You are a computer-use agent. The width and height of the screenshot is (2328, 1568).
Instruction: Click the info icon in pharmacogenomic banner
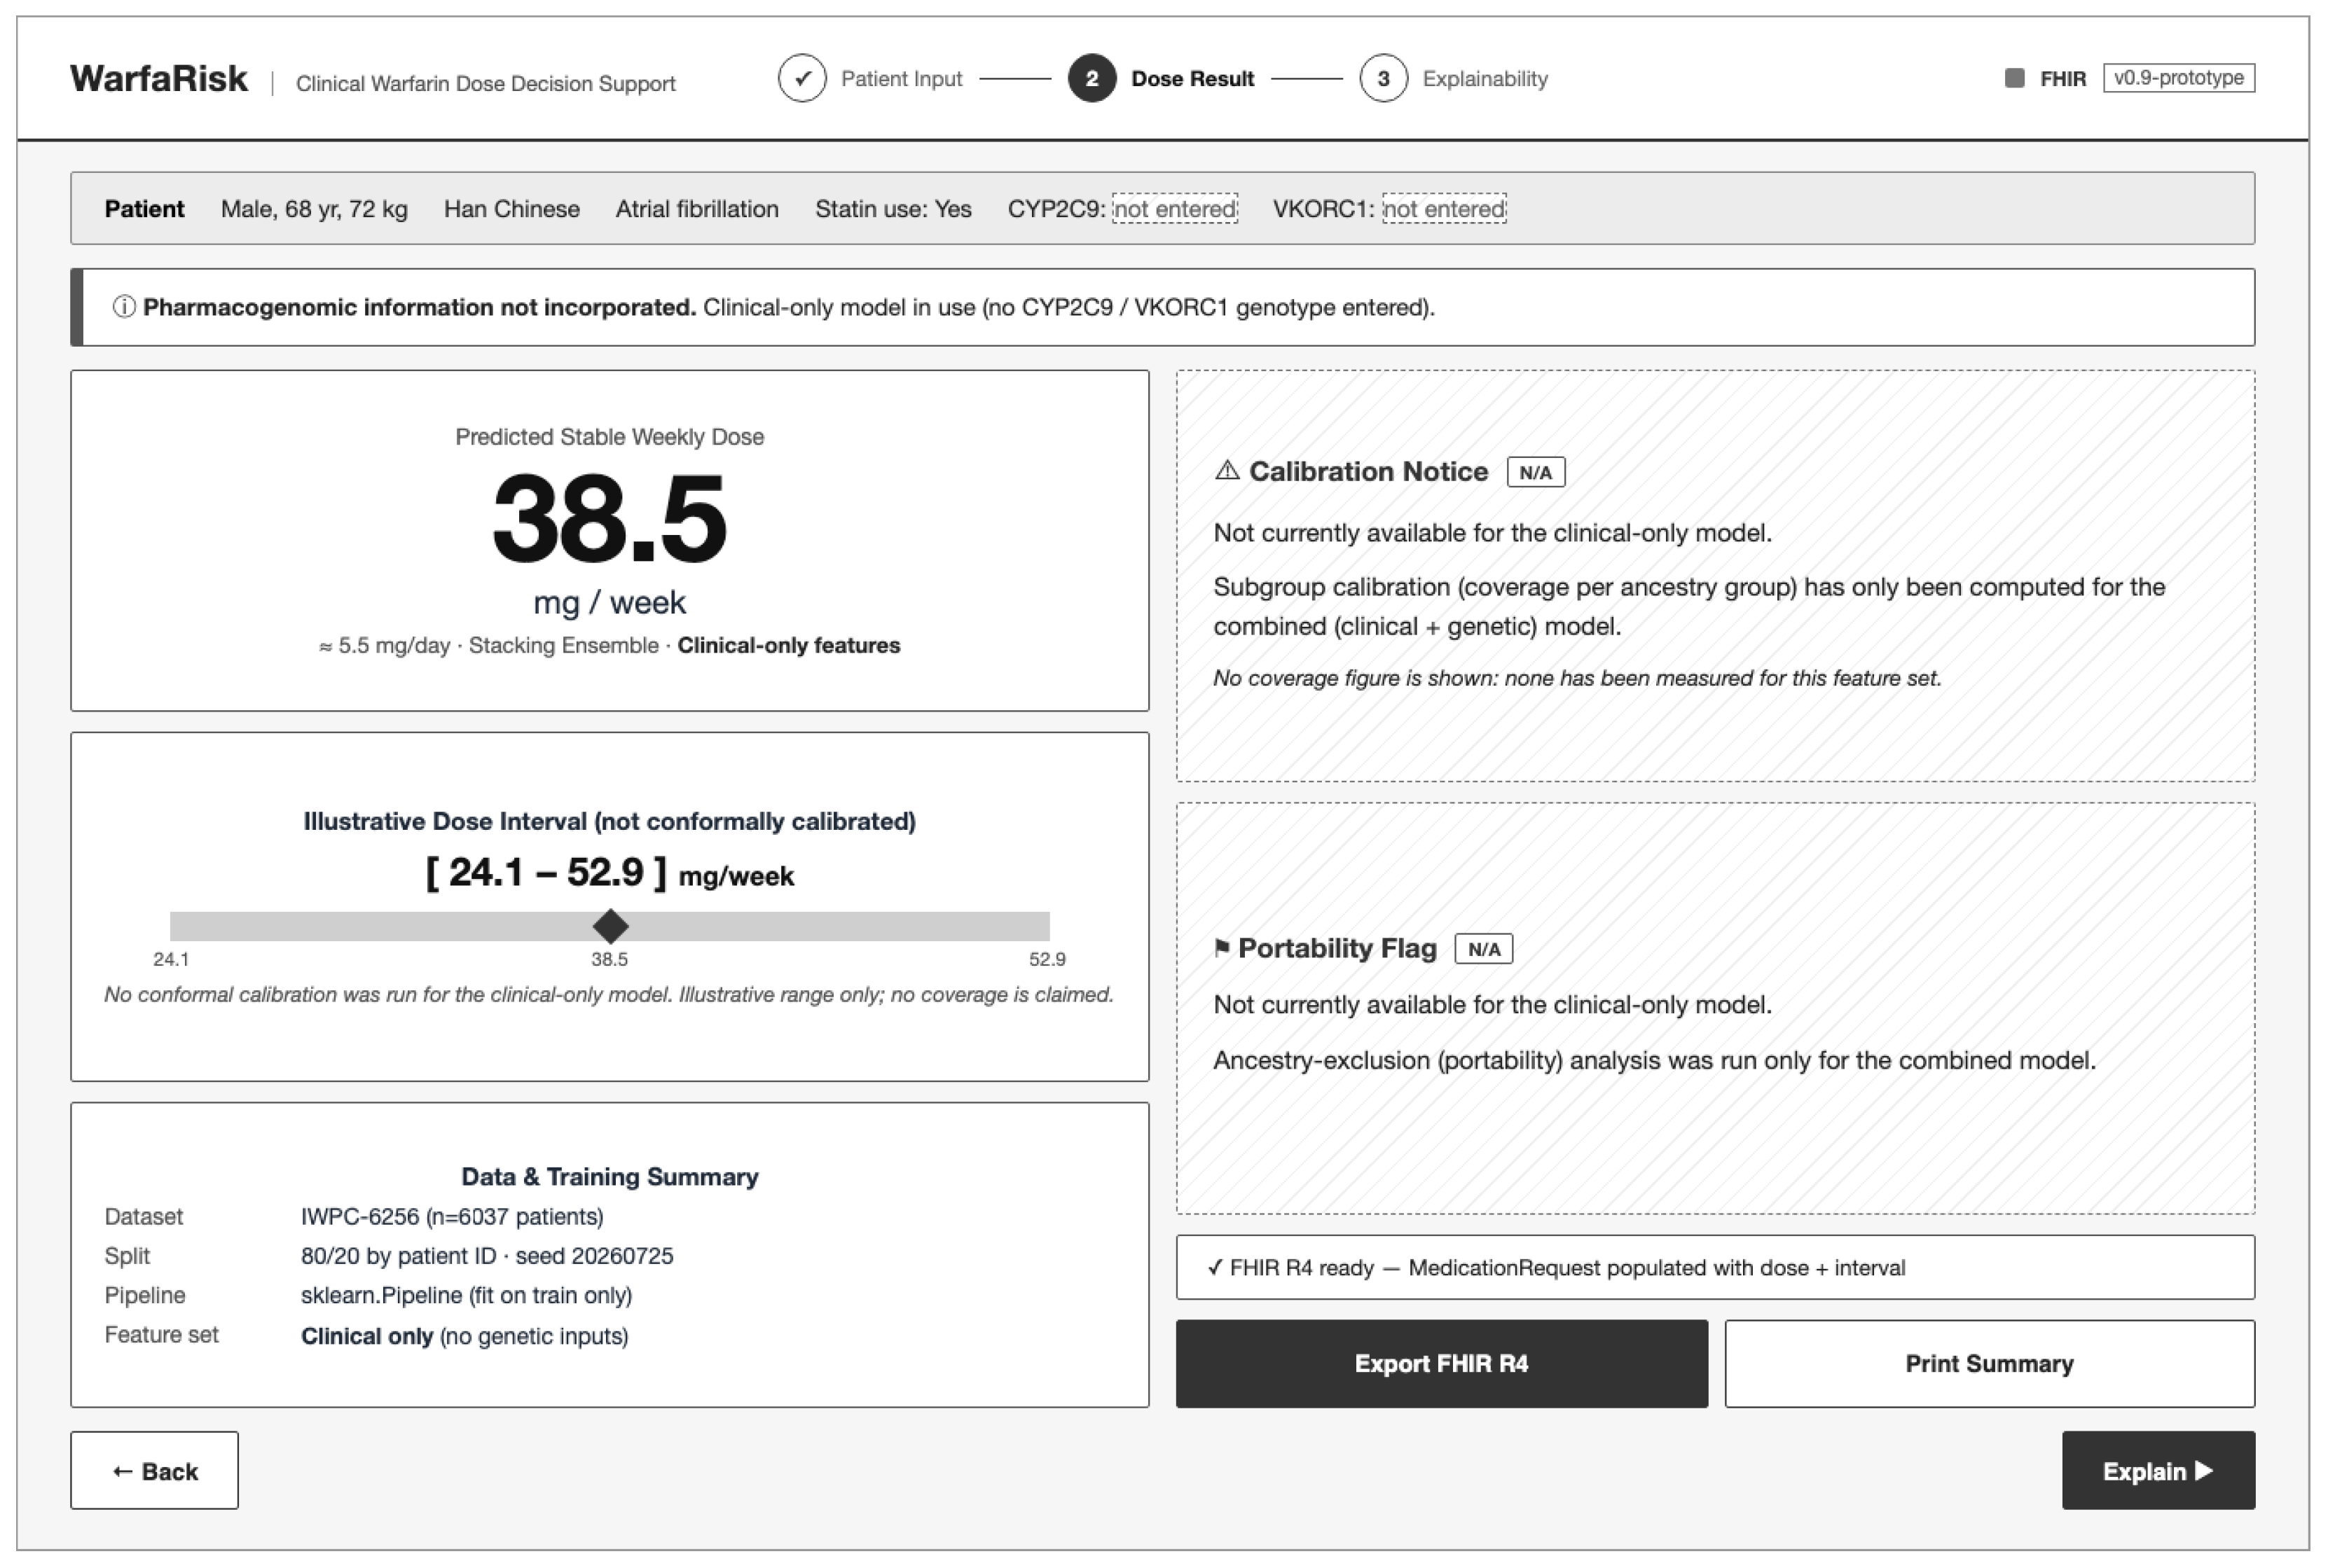(123, 307)
